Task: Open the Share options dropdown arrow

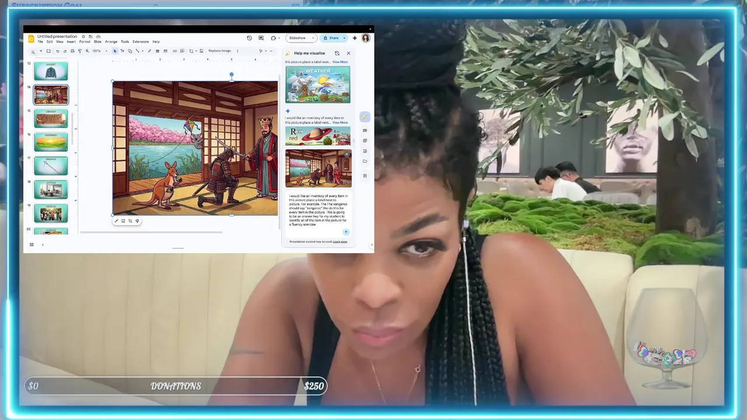Action: [344, 38]
